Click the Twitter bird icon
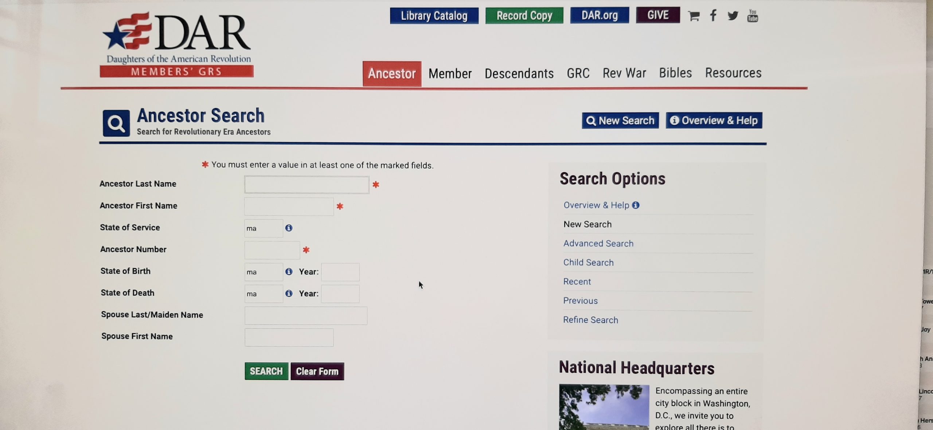This screenshot has width=933, height=430. tap(733, 16)
